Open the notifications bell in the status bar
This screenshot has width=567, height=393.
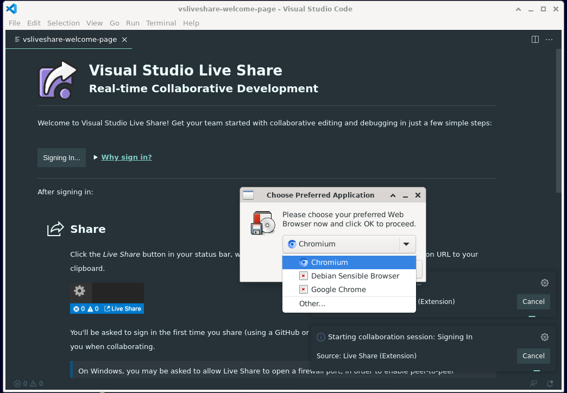tap(550, 384)
